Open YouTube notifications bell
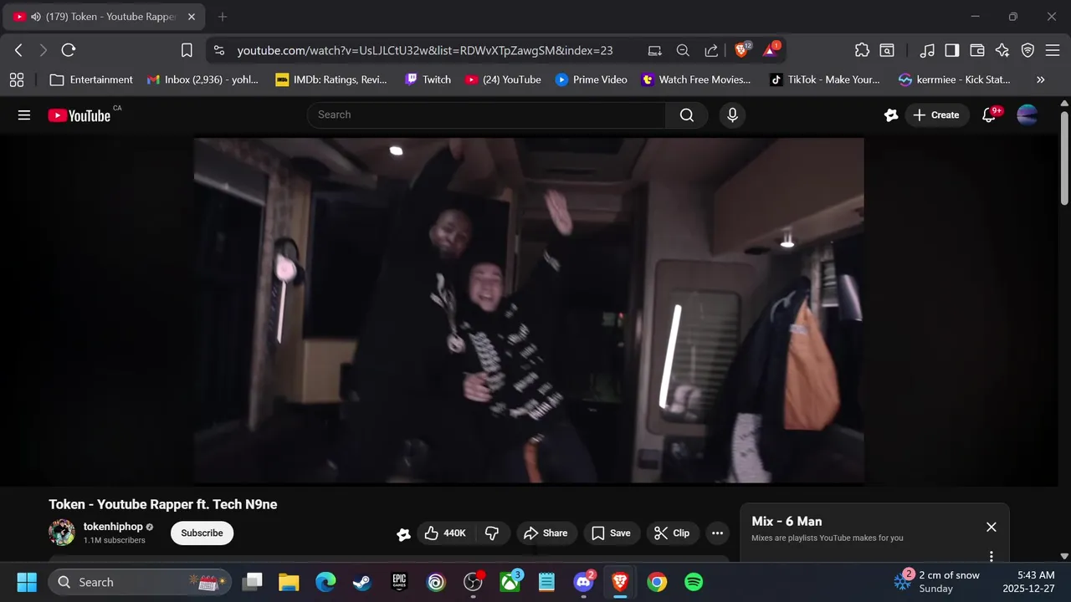1071x602 pixels. tap(989, 115)
